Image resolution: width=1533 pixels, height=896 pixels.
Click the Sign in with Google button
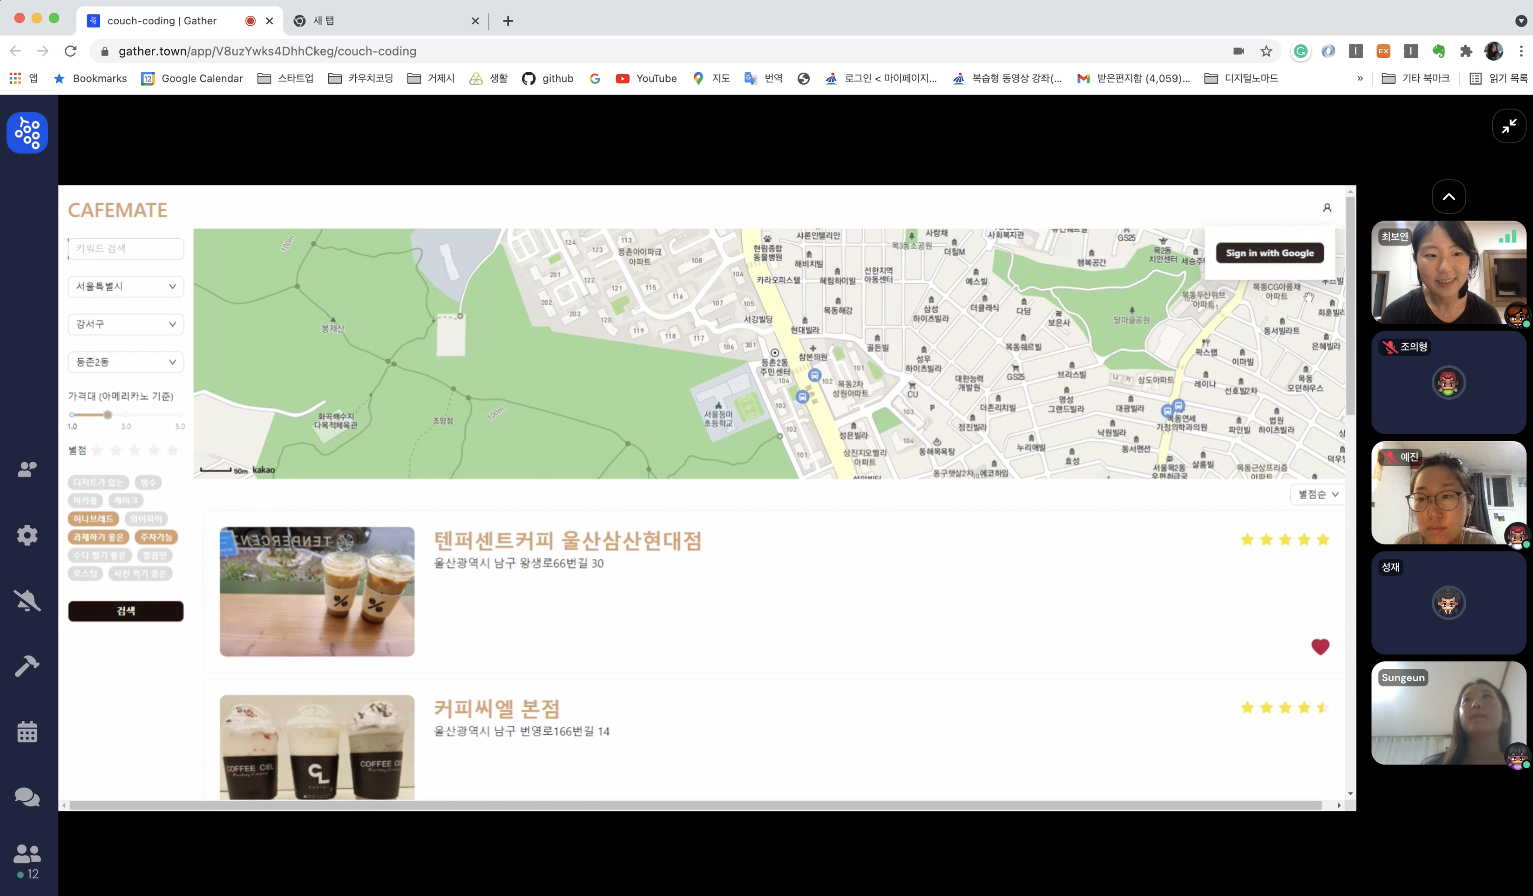pyautogui.click(x=1269, y=253)
